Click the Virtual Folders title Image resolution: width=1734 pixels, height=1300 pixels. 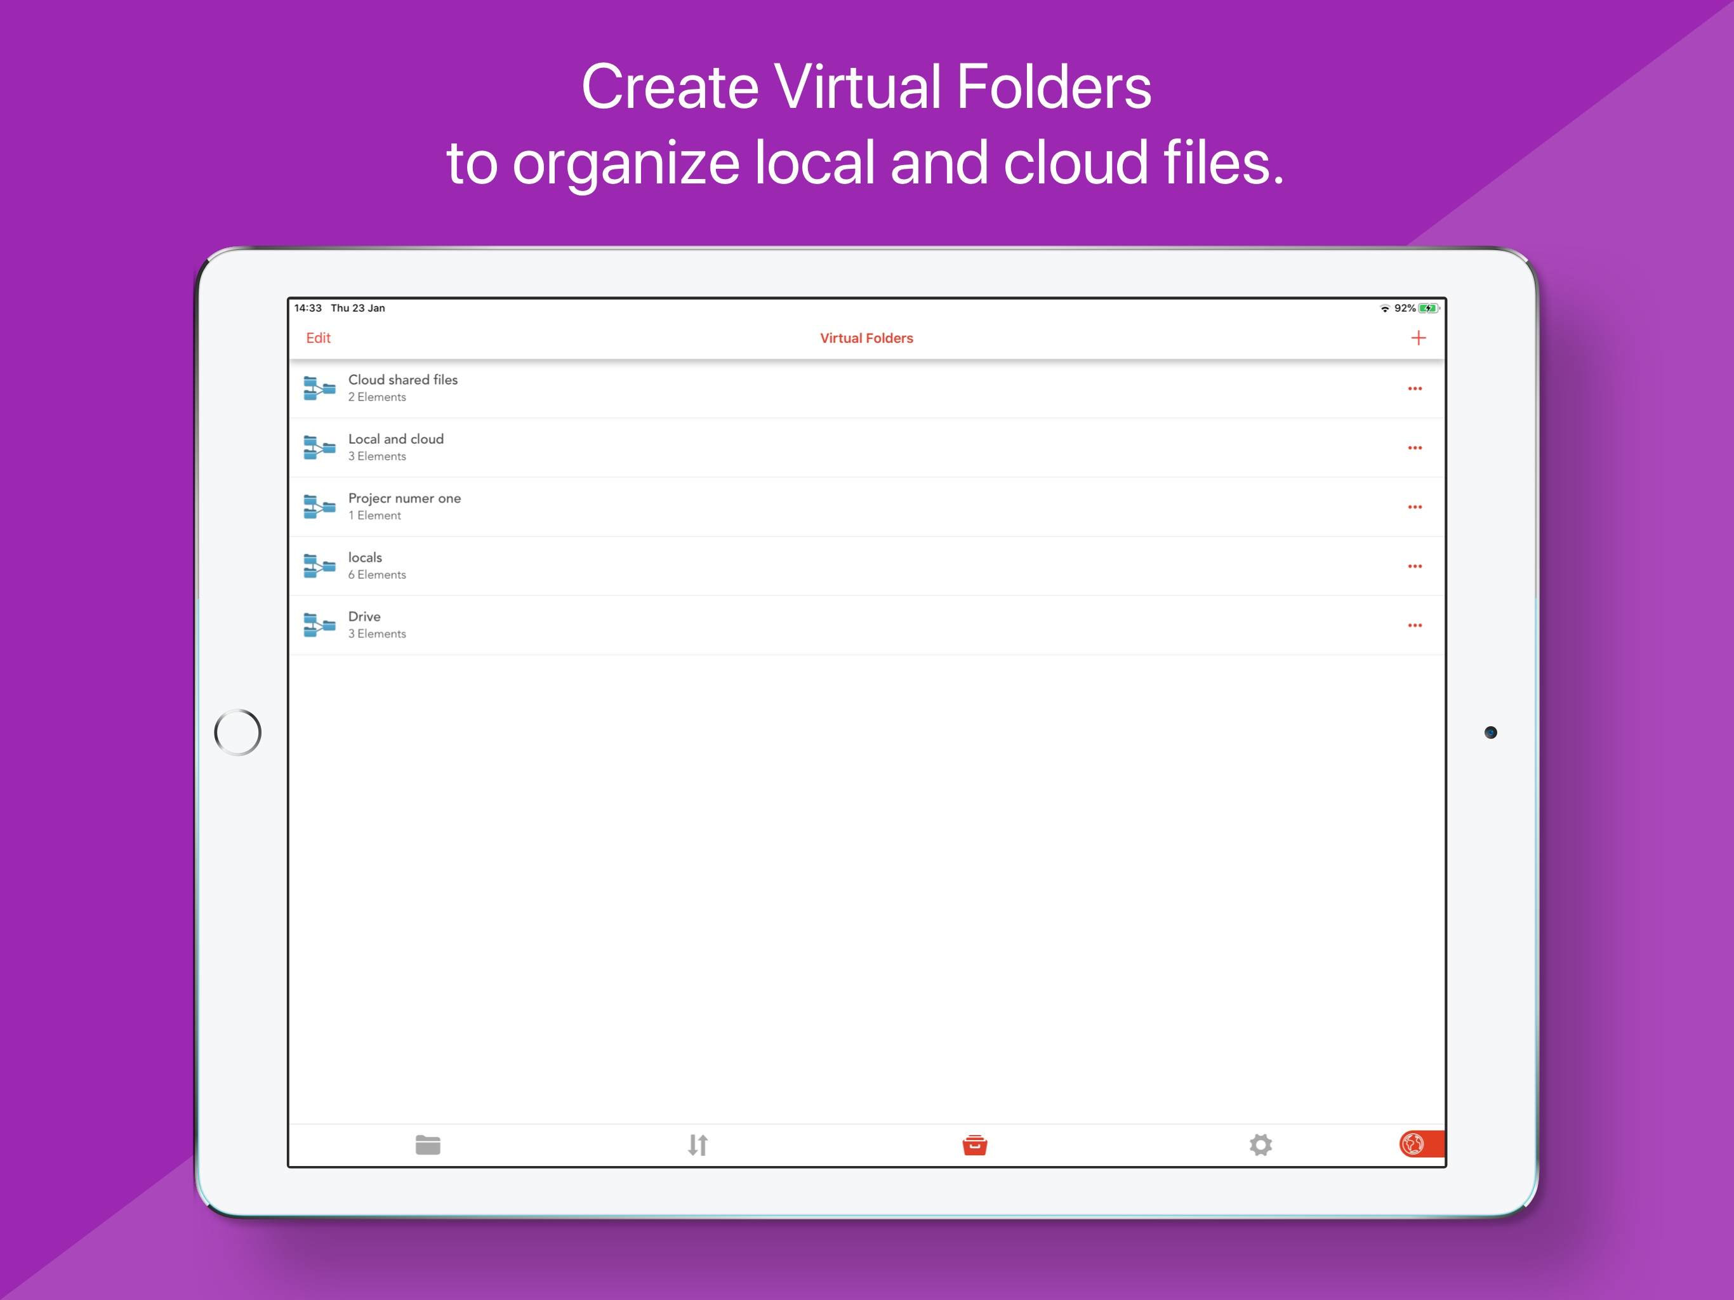point(866,338)
